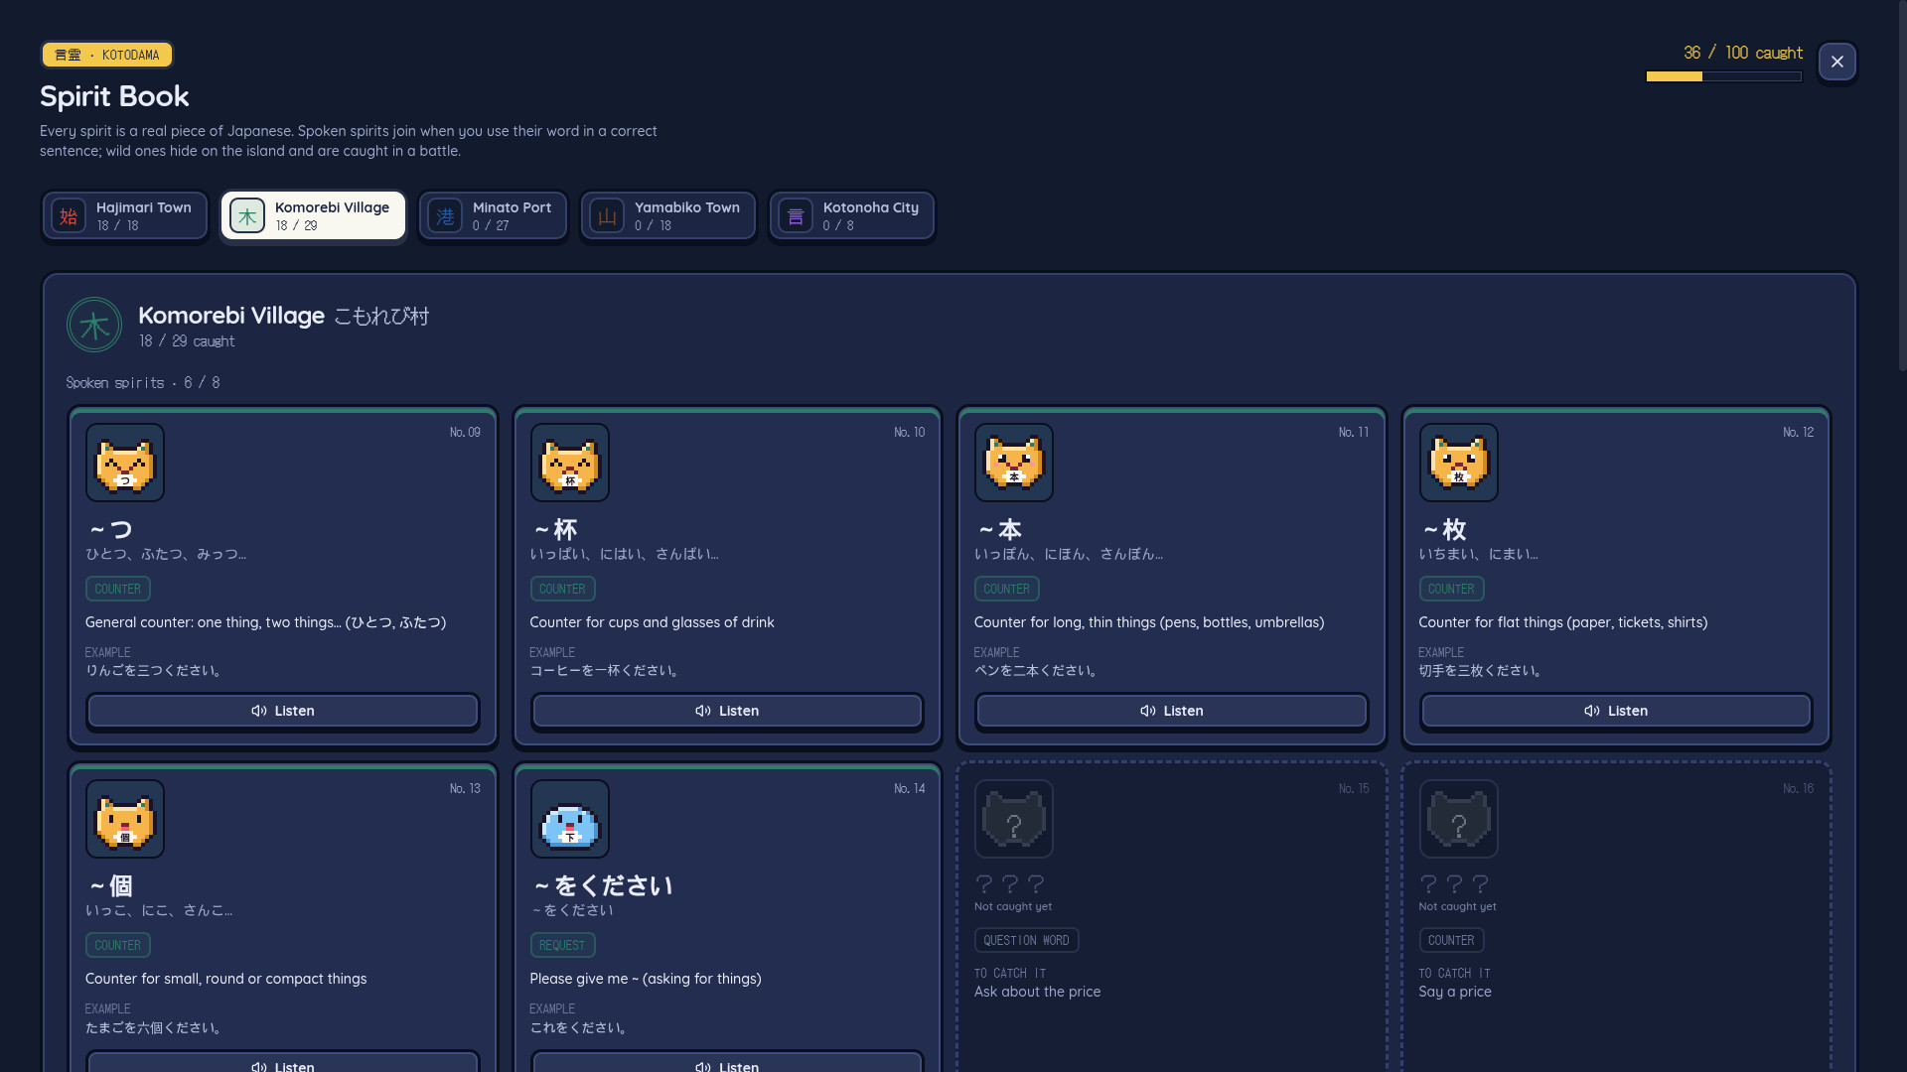
Task: Select the Komorebi Village tab
Action: [x=313, y=215]
